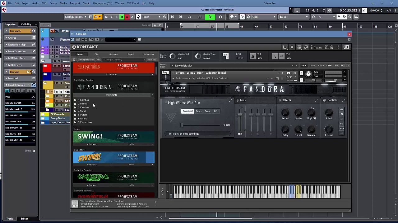Open Kontakt workspace layout icon

click(x=299, y=47)
